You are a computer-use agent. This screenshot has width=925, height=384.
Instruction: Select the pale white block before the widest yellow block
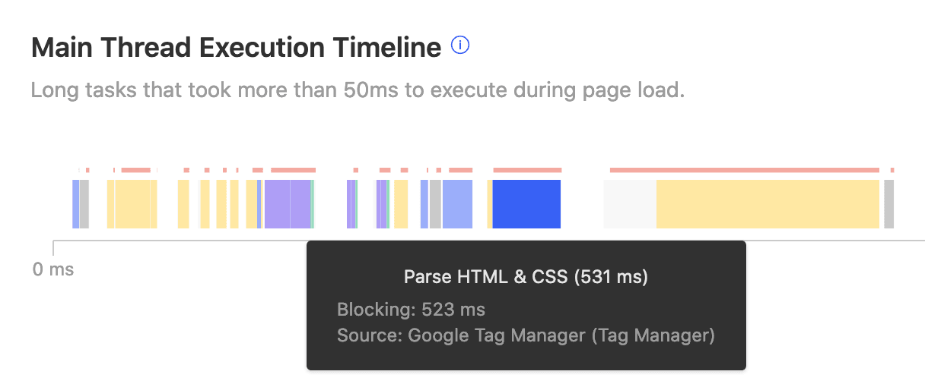point(630,203)
